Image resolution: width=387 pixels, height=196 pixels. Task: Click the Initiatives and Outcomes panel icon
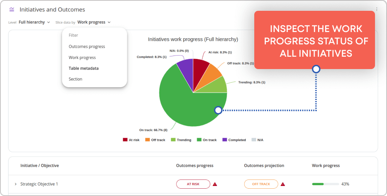tap(12, 10)
